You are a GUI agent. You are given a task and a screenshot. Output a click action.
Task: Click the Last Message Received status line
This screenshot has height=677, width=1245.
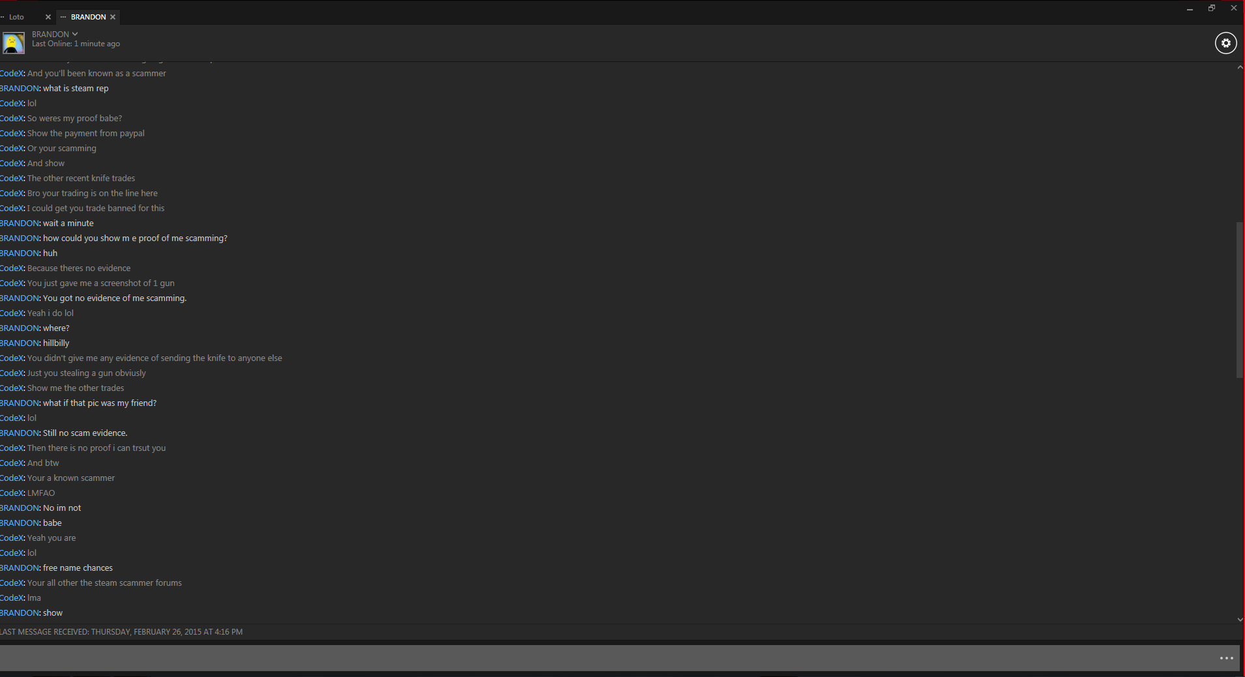click(x=121, y=632)
